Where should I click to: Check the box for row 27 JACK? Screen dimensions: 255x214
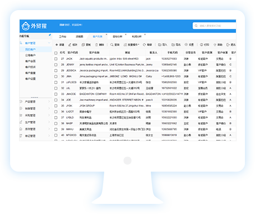coord(55,59)
